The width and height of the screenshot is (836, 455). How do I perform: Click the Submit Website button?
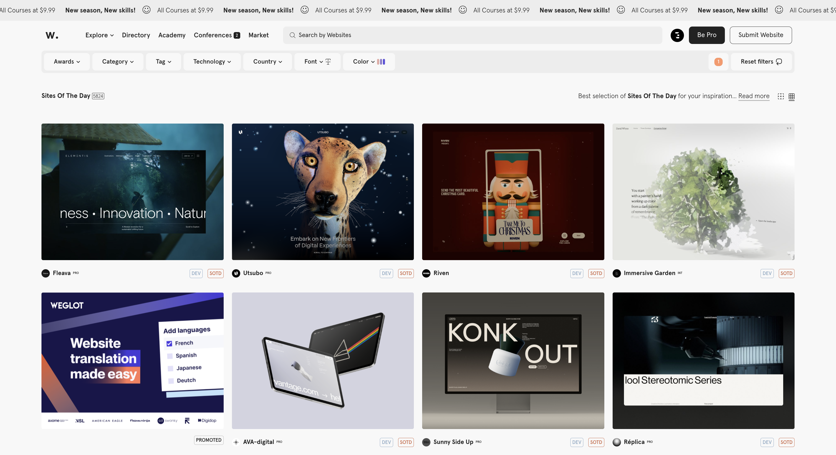760,35
